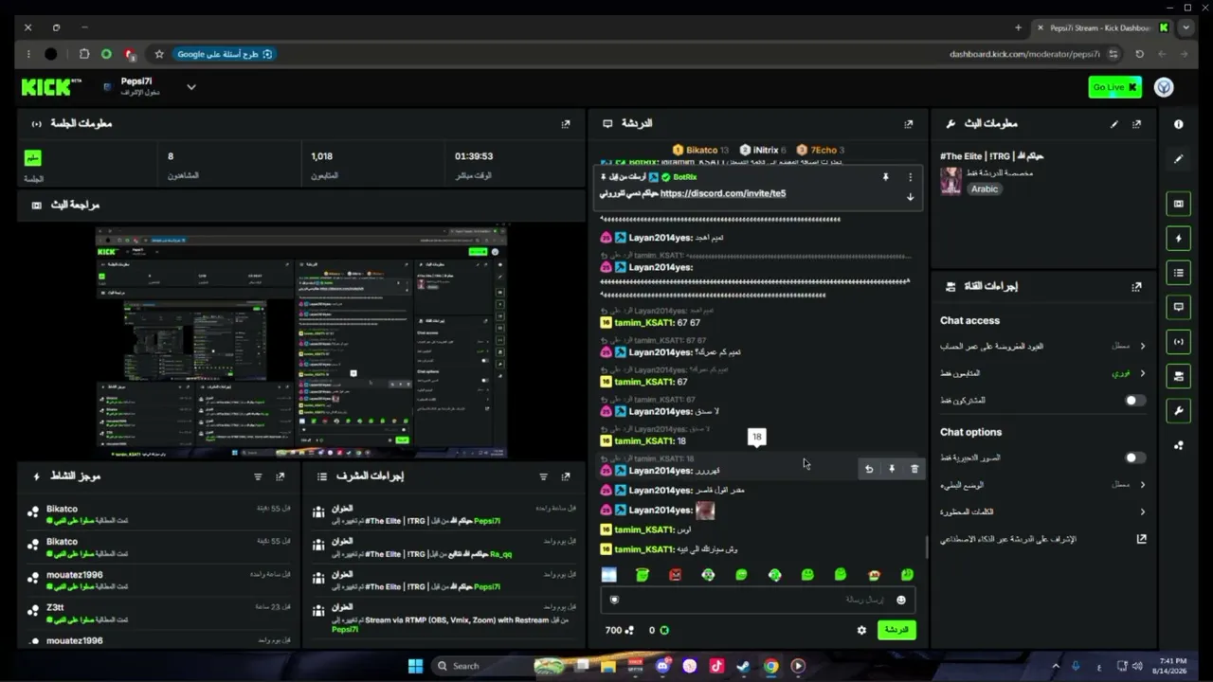Pop out the channel actions panel

(1136, 286)
